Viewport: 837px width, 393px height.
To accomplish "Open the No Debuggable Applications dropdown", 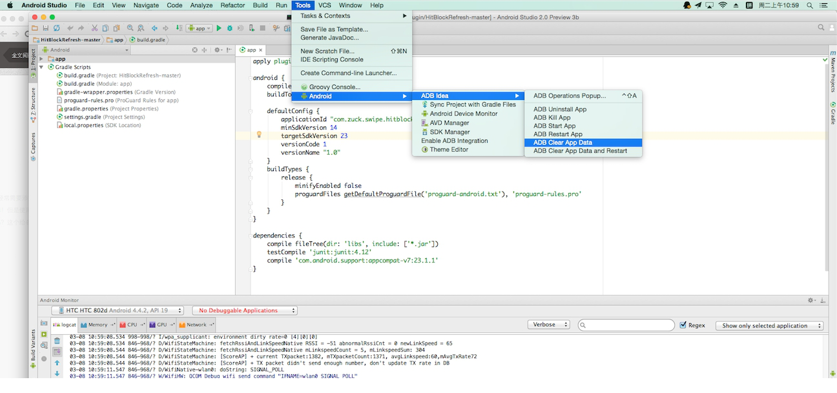I will point(244,310).
